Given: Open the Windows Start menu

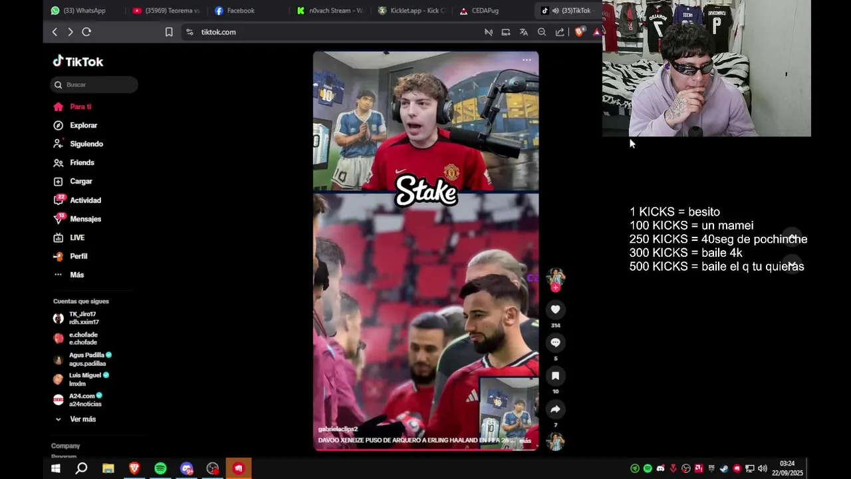Looking at the screenshot, I should [56, 468].
